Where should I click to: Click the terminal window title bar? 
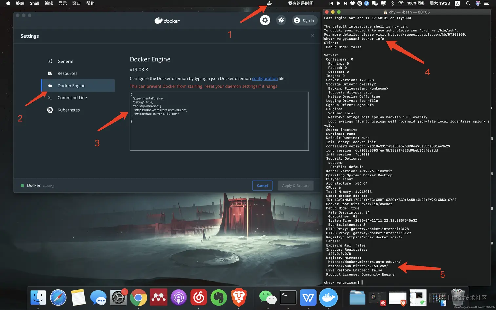click(x=407, y=12)
